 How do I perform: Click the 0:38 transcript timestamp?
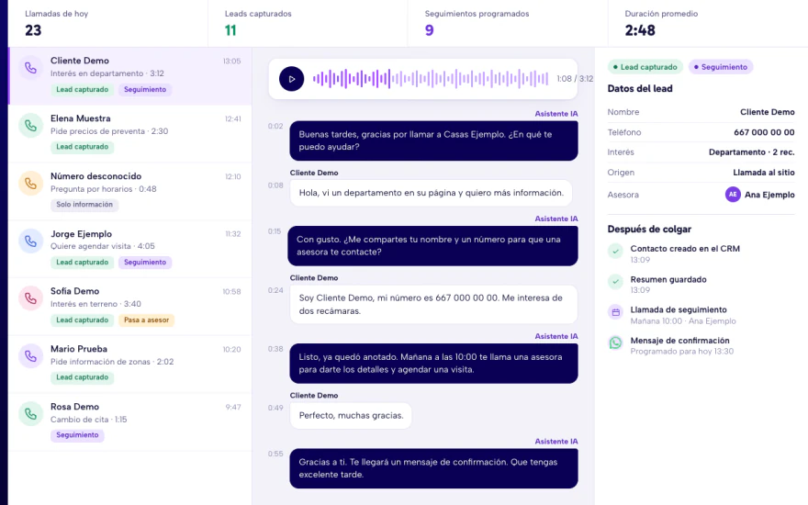[x=275, y=349]
